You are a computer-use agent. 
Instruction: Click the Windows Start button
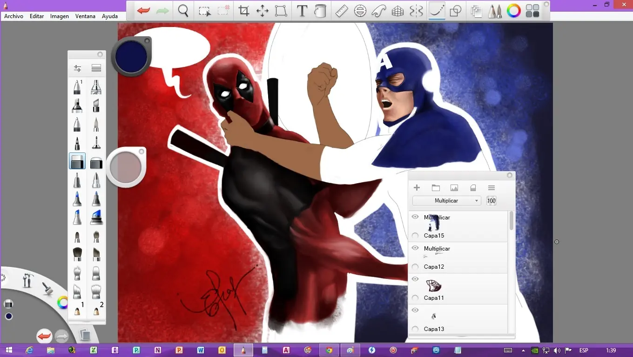(x=9, y=350)
